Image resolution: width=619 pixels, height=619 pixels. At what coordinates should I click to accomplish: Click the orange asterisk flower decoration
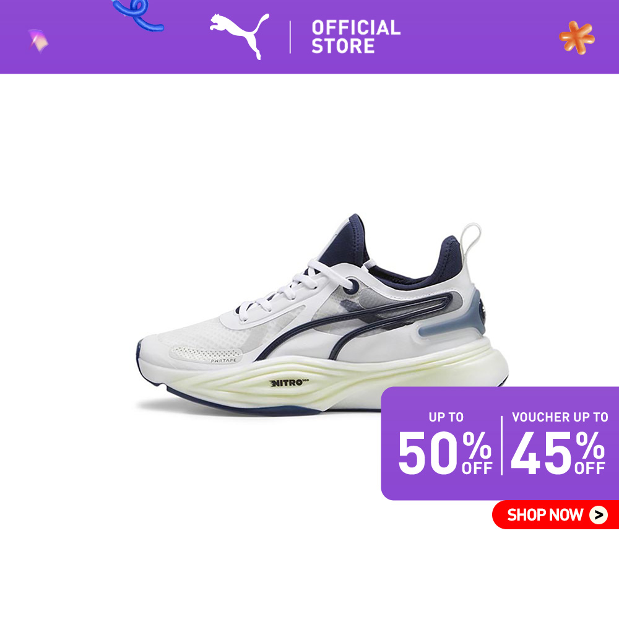(577, 38)
